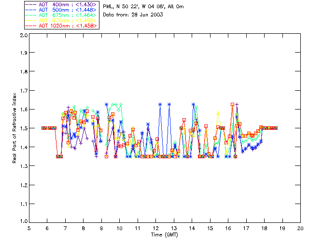Click the 'AOT 400nm : <1.430>' legend entry
This screenshot has height=247, width=309.
[x=61, y=4]
